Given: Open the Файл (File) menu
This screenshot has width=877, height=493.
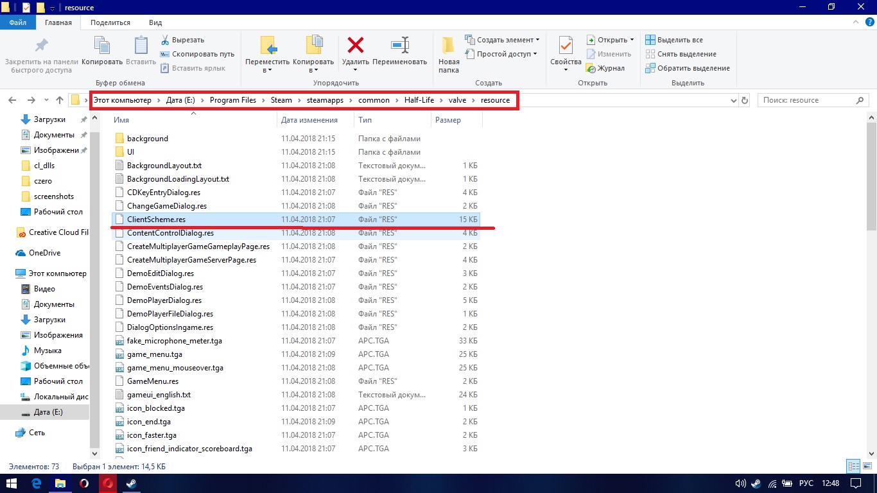Looking at the screenshot, I should point(18,22).
